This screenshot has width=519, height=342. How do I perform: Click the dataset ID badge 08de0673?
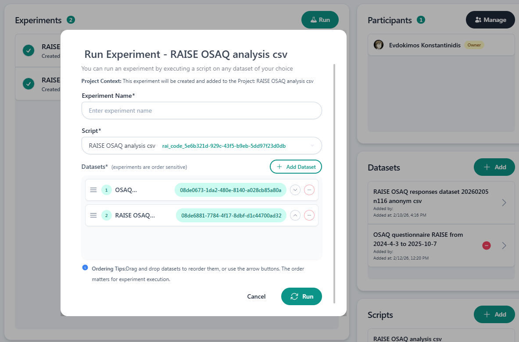230,190
